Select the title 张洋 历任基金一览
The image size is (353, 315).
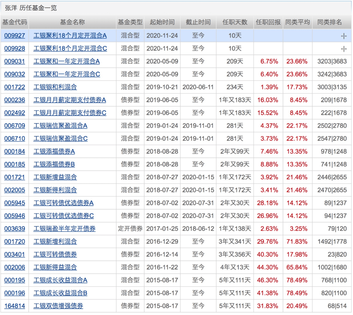[x=31, y=8]
